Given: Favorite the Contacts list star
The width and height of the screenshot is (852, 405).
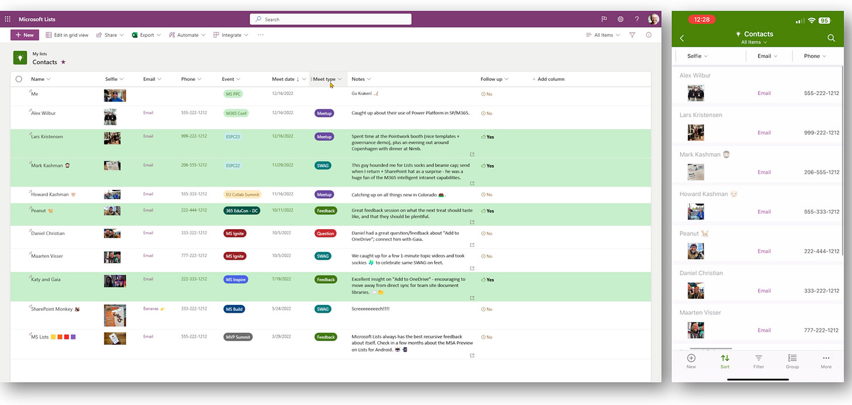Looking at the screenshot, I should 63,62.
